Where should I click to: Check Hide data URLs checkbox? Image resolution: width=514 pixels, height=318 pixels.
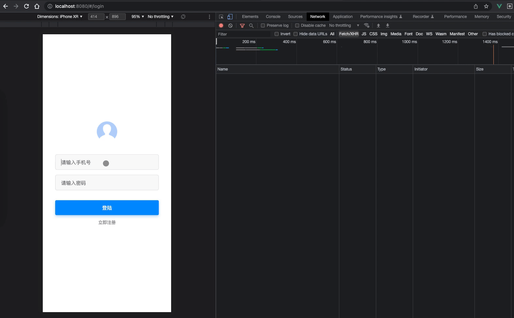pos(296,34)
